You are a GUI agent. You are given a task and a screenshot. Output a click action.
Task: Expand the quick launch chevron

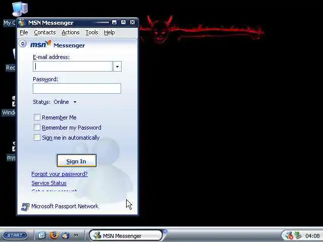[76, 235]
